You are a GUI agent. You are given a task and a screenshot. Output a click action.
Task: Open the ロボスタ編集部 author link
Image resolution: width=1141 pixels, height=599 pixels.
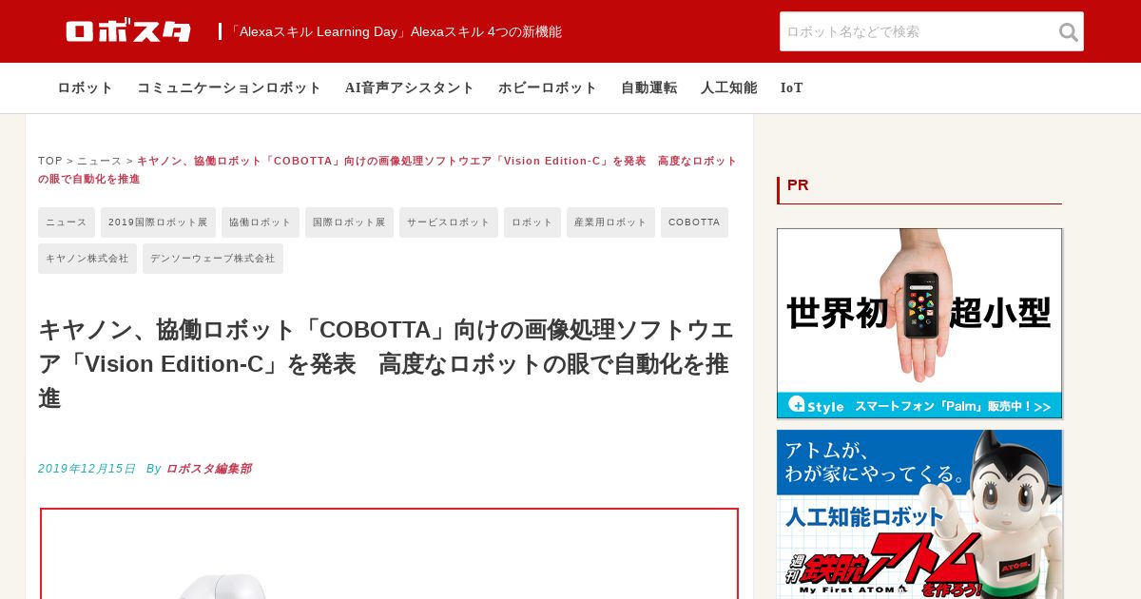pyautogui.click(x=208, y=469)
